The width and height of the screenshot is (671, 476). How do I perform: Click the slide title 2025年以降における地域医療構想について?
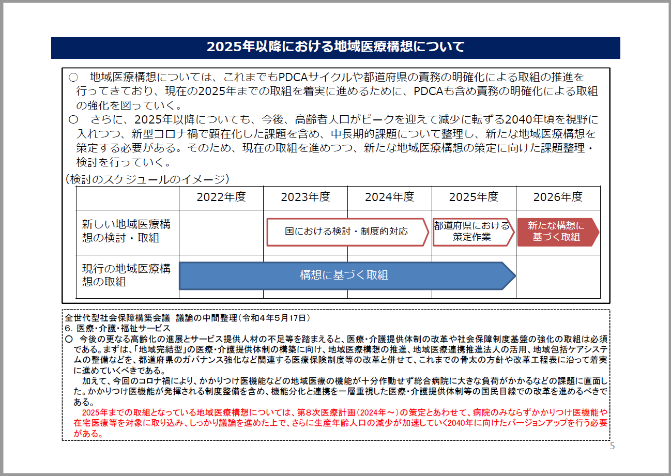point(335,47)
